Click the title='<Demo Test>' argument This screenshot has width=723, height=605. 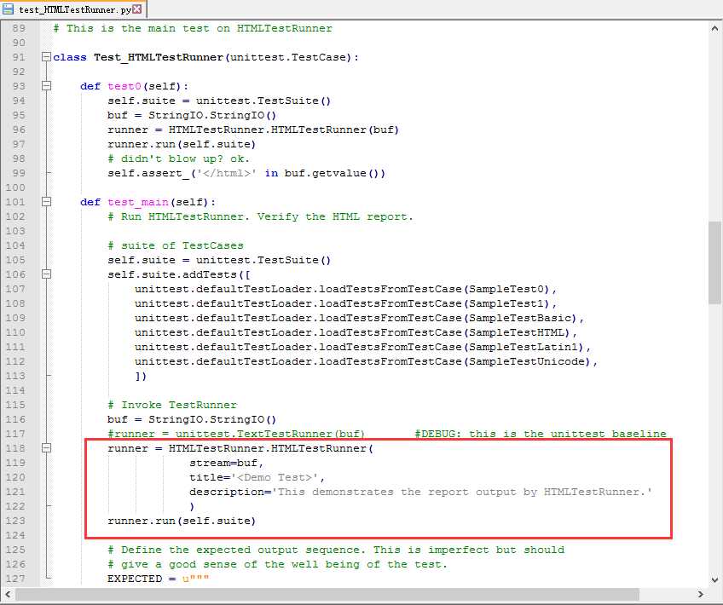coord(257,477)
